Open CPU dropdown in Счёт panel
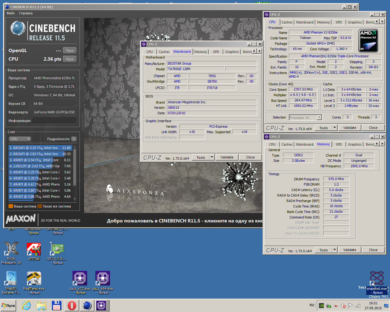This screenshot has width=390, height=312. pyautogui.click(x=20, y=139)
